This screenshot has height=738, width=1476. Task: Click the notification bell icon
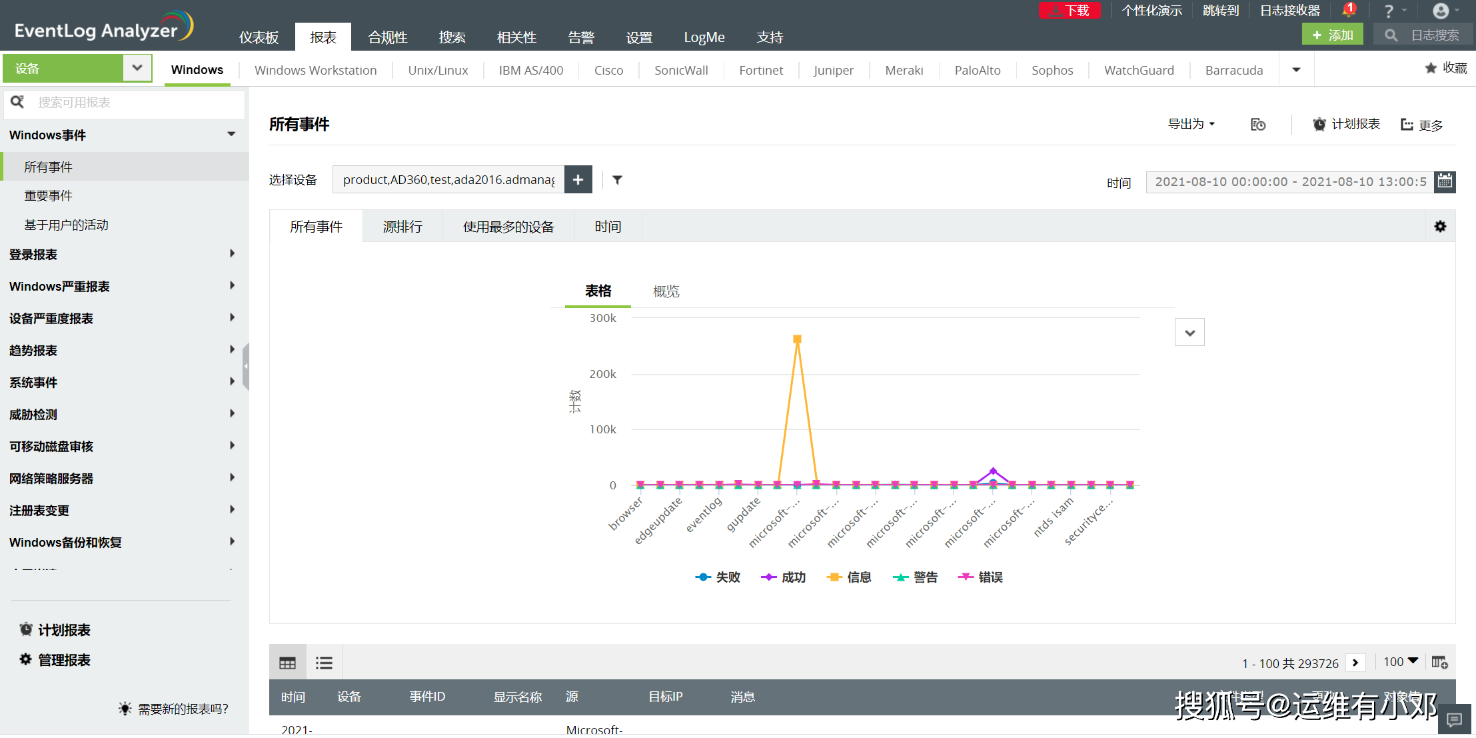[1349, 11]
